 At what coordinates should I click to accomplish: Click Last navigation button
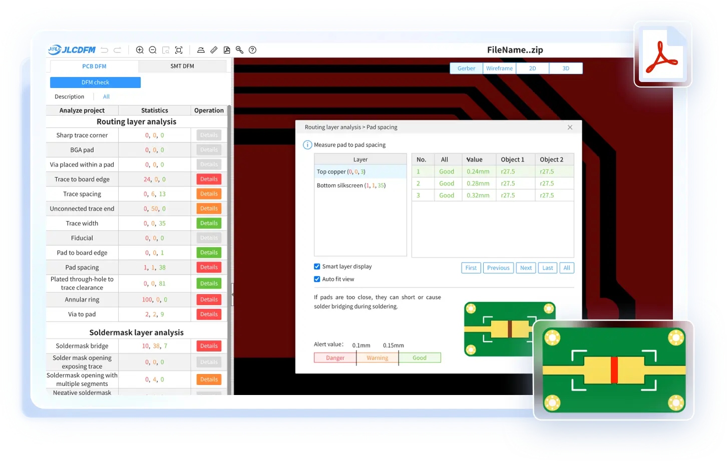click(548, 268)
